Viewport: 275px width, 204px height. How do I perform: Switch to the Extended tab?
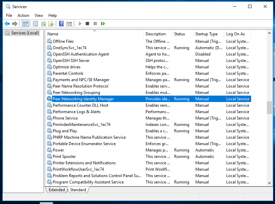(56, 190)
